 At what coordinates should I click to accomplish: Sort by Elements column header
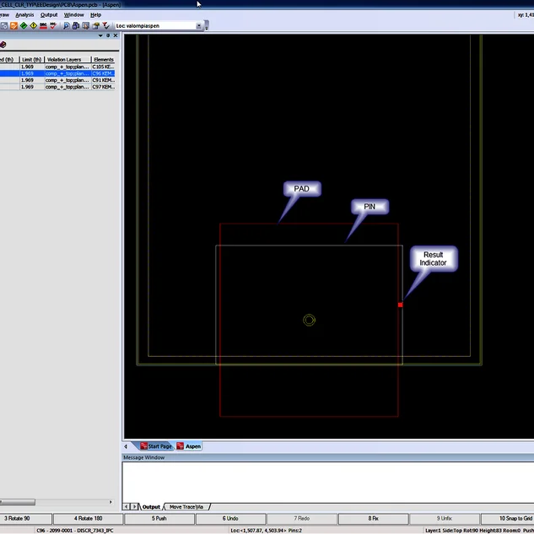[104, 60]
